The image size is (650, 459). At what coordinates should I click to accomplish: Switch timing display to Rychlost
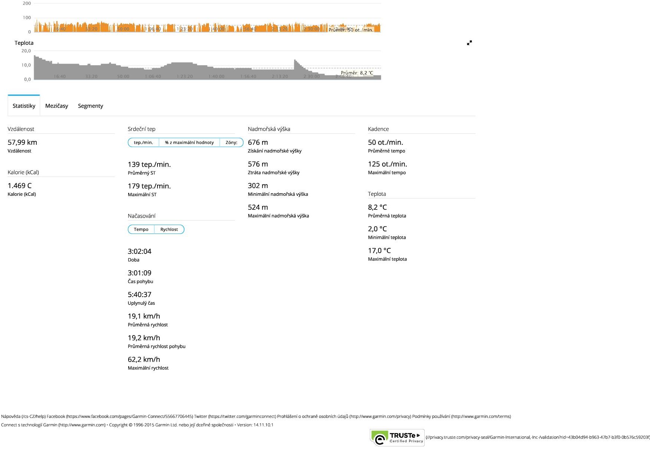tap(169, 229)
